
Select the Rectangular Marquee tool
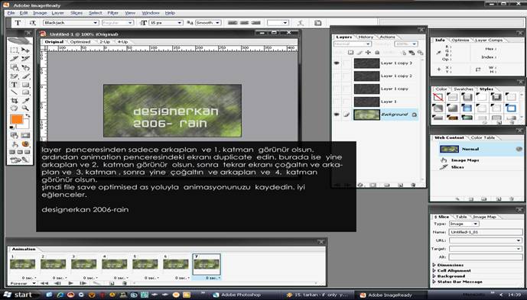click(14, 50)
